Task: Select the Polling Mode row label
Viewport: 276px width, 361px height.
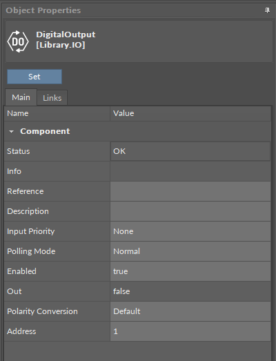Action: [31, 251]
